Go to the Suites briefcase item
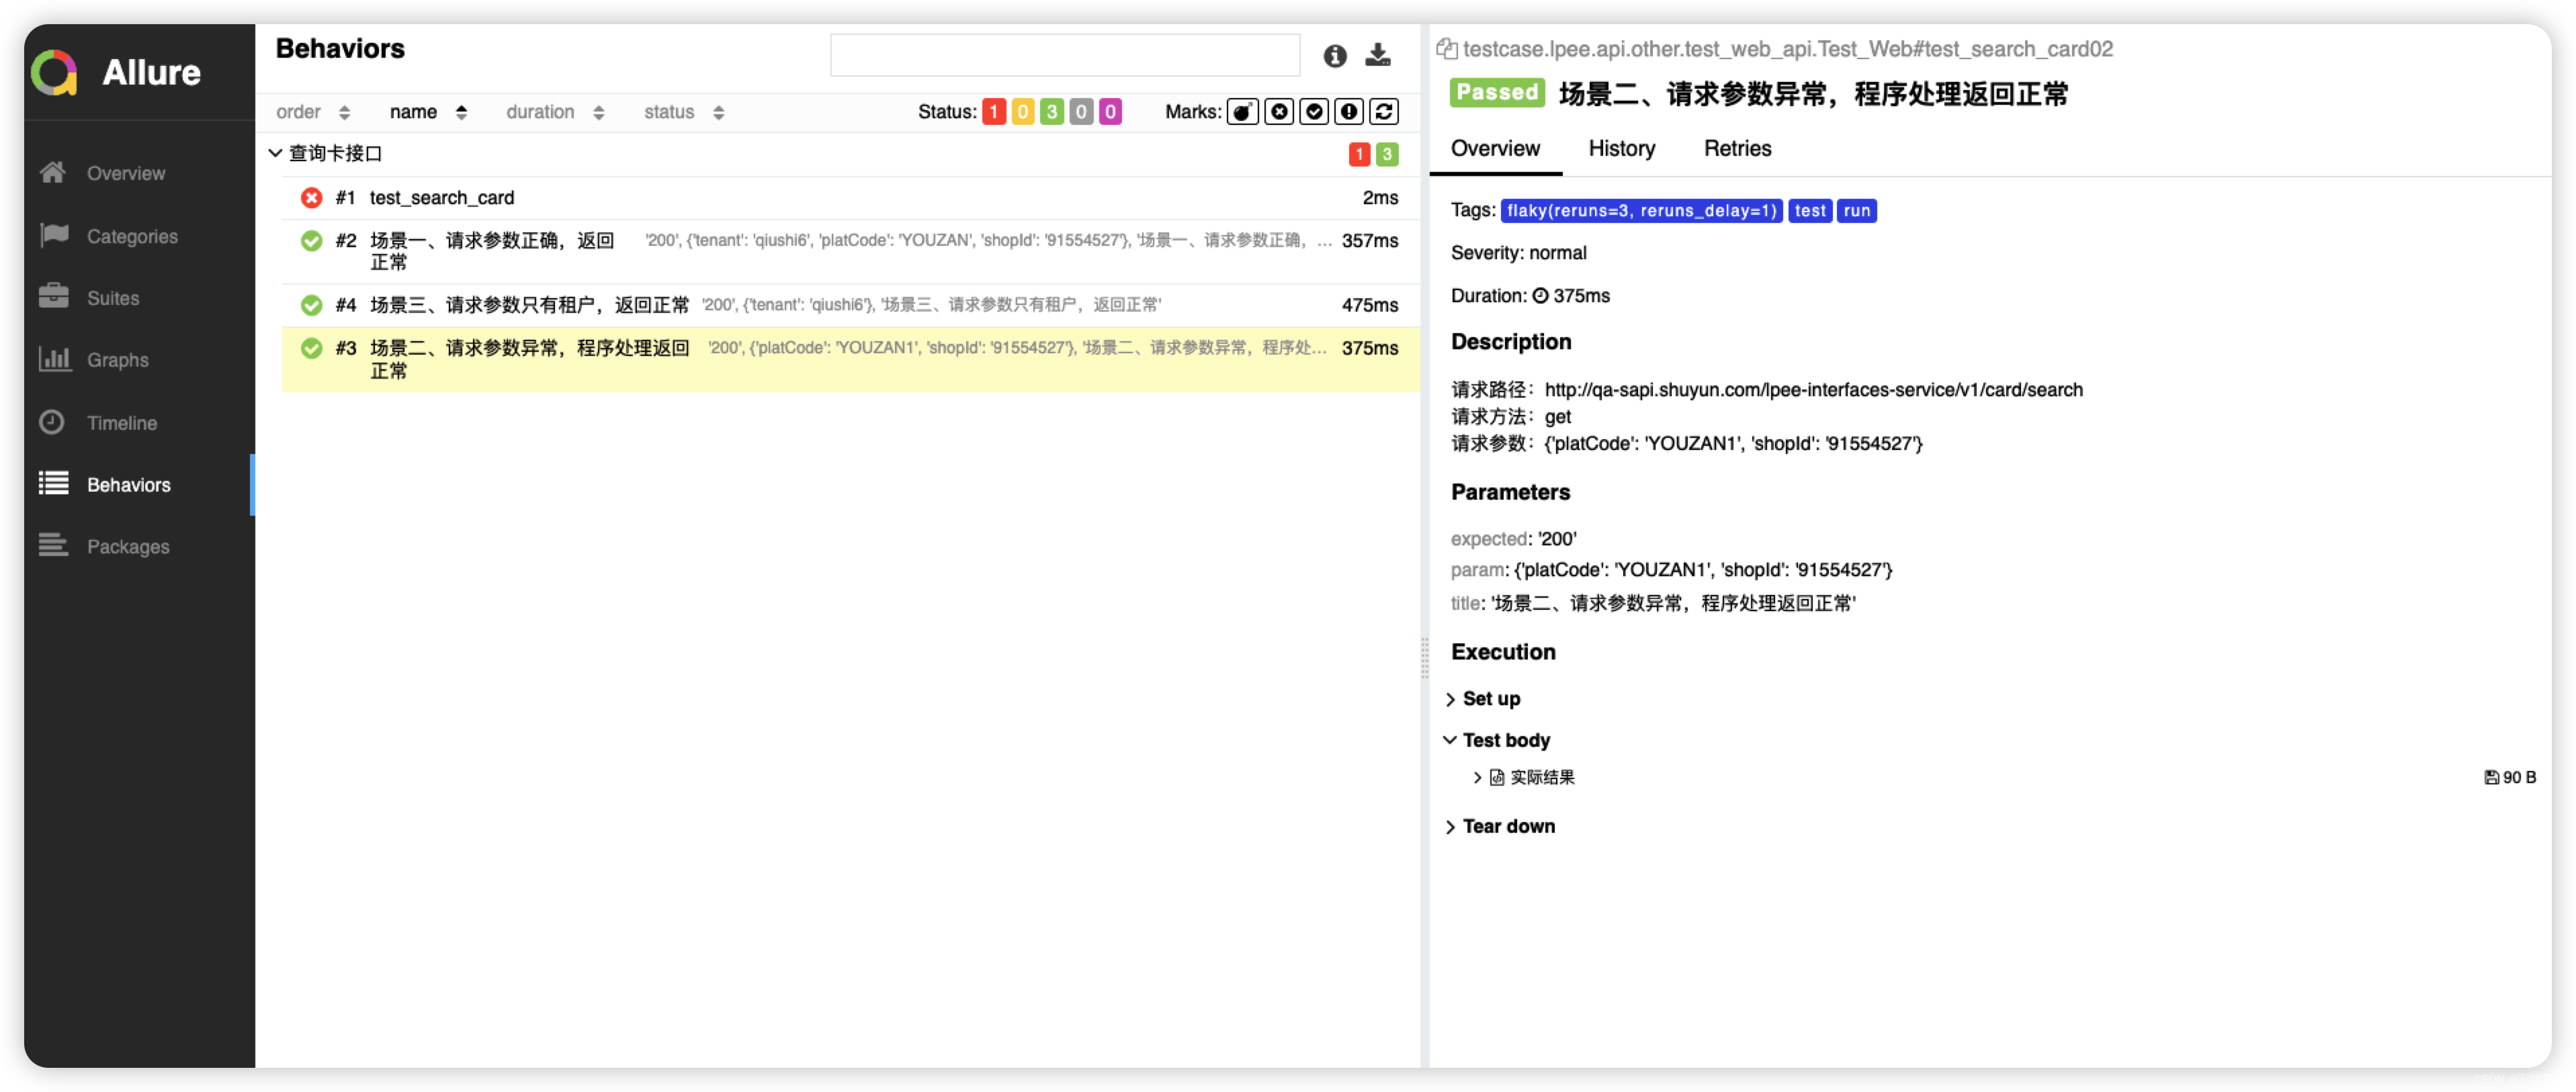Image resolution: width=2576 pixels, height=1092 pixels. [112, 298]
